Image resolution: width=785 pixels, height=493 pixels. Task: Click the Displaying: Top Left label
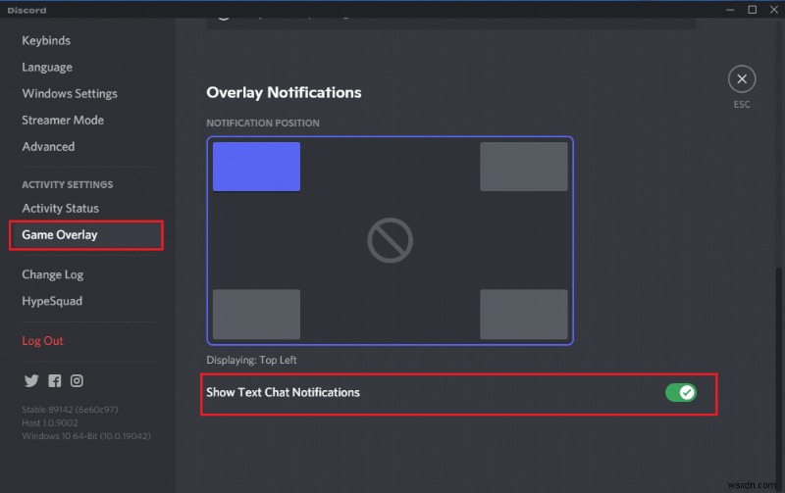251,360
